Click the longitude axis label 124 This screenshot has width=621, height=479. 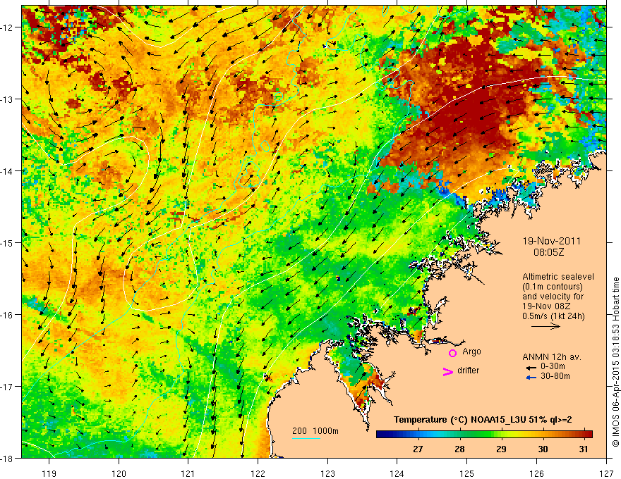tap(397, 473)
